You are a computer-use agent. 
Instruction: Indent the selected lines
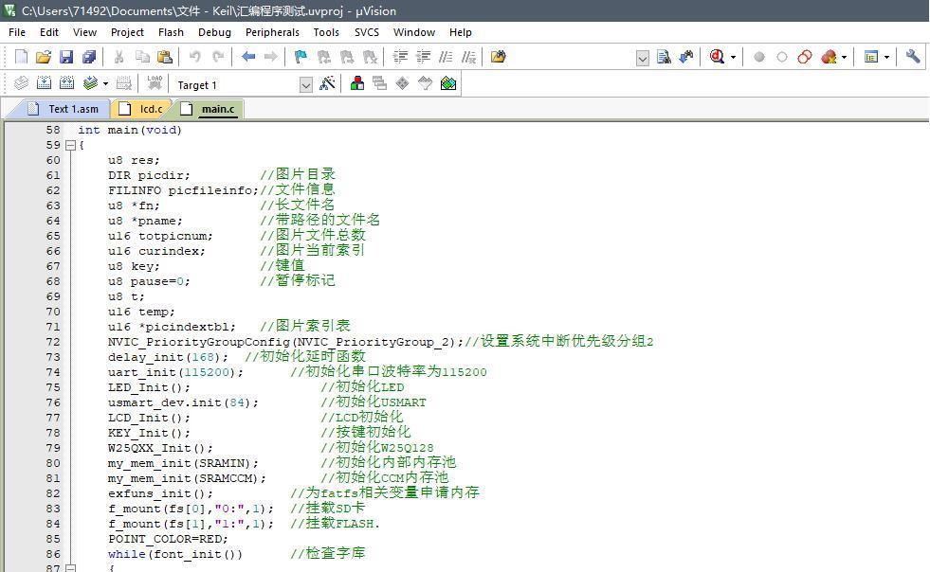[400, 57]
